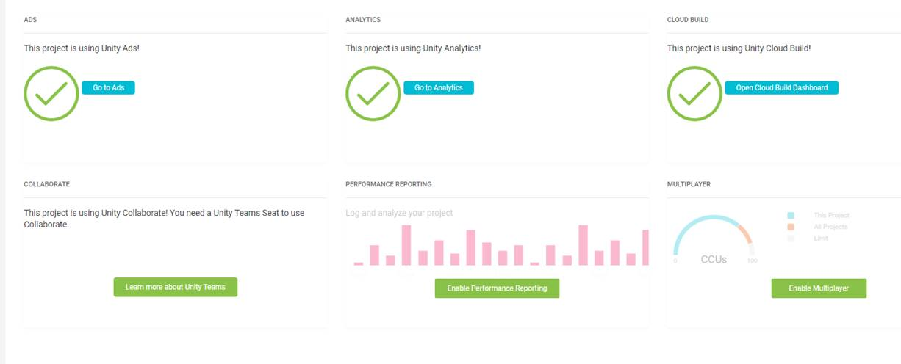Click Learn more about Unity Teams
The width and height of the screenshot is (901, 364).
pyautogui.click(x=175, y=287)
